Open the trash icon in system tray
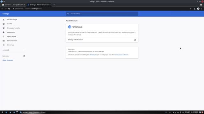The height and width of the screenshot is (114, 204). 170,112
